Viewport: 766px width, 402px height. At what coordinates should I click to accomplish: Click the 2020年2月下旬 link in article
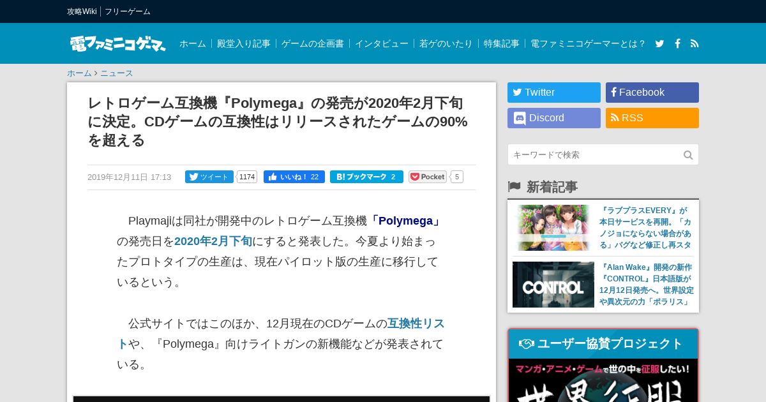pos(213,241)
